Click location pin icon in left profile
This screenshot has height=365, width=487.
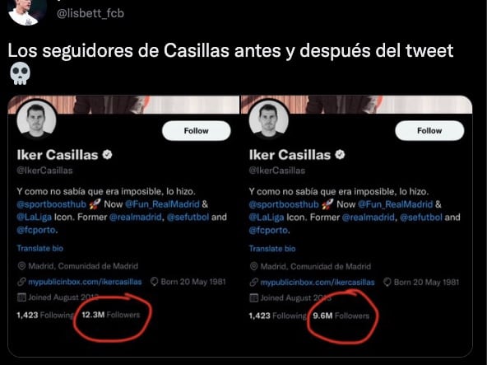[x=21, y=266]
